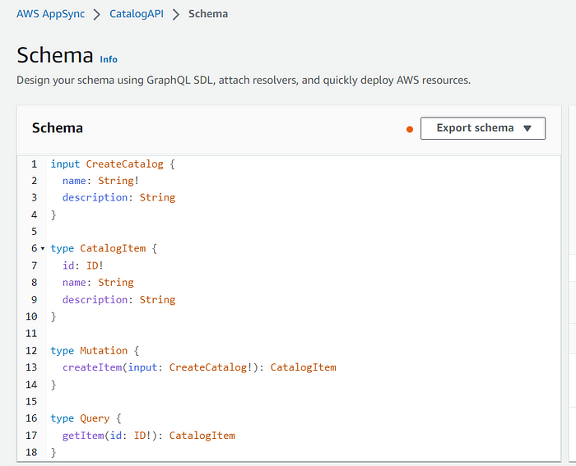Click the Schema panel header title
576x466 pixels.
tap(58, 128)
